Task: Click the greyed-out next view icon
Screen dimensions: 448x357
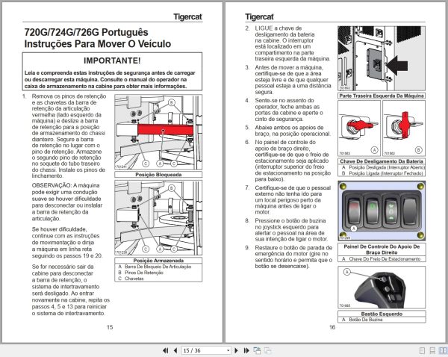Action: 268,350
